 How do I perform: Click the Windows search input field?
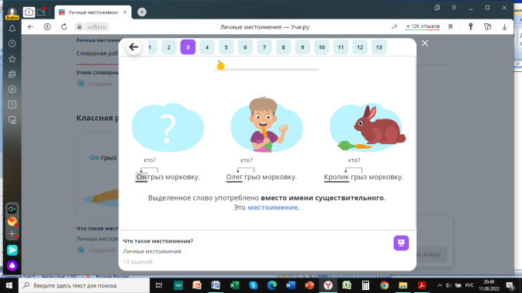84,285
